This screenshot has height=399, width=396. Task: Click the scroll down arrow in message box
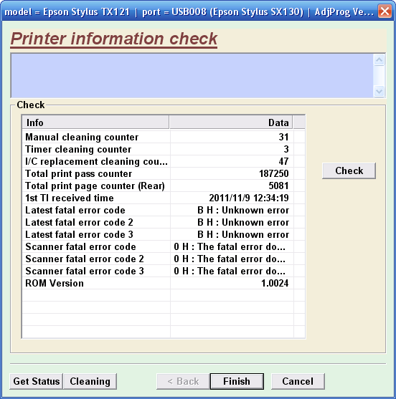379,91
